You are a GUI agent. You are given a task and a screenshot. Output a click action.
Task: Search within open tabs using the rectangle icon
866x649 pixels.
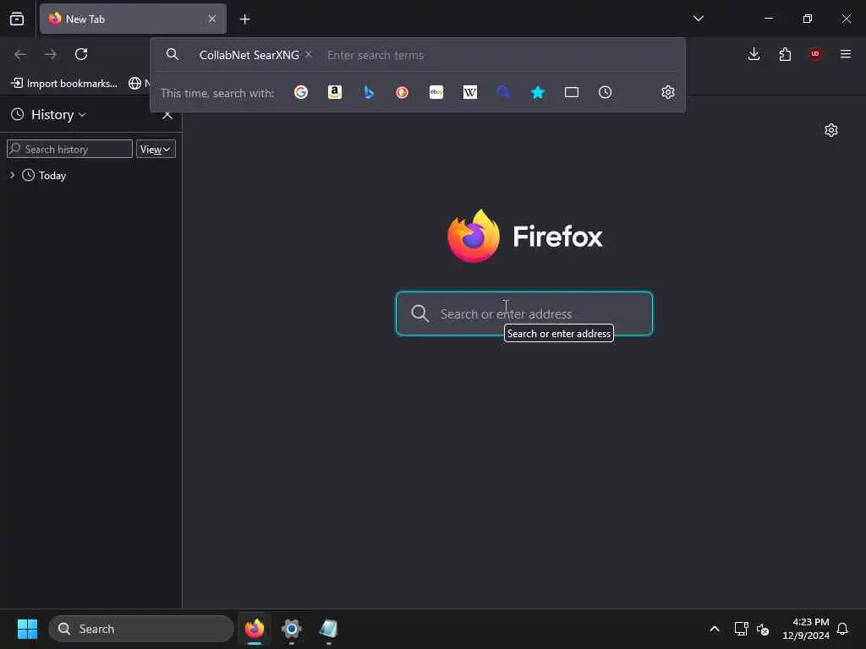pos(572,92)
